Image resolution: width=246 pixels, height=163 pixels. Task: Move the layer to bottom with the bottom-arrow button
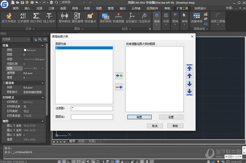(x=189, y=92)
